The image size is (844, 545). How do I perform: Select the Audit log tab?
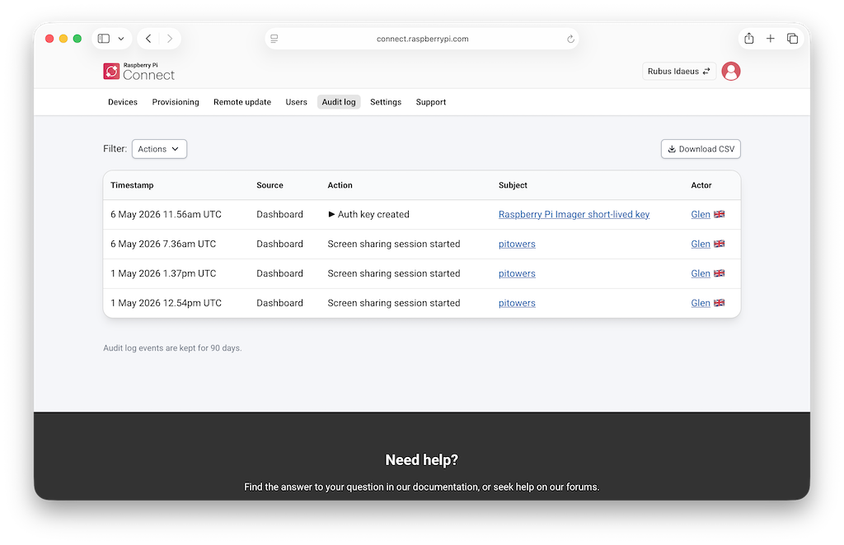pos(339,102)
